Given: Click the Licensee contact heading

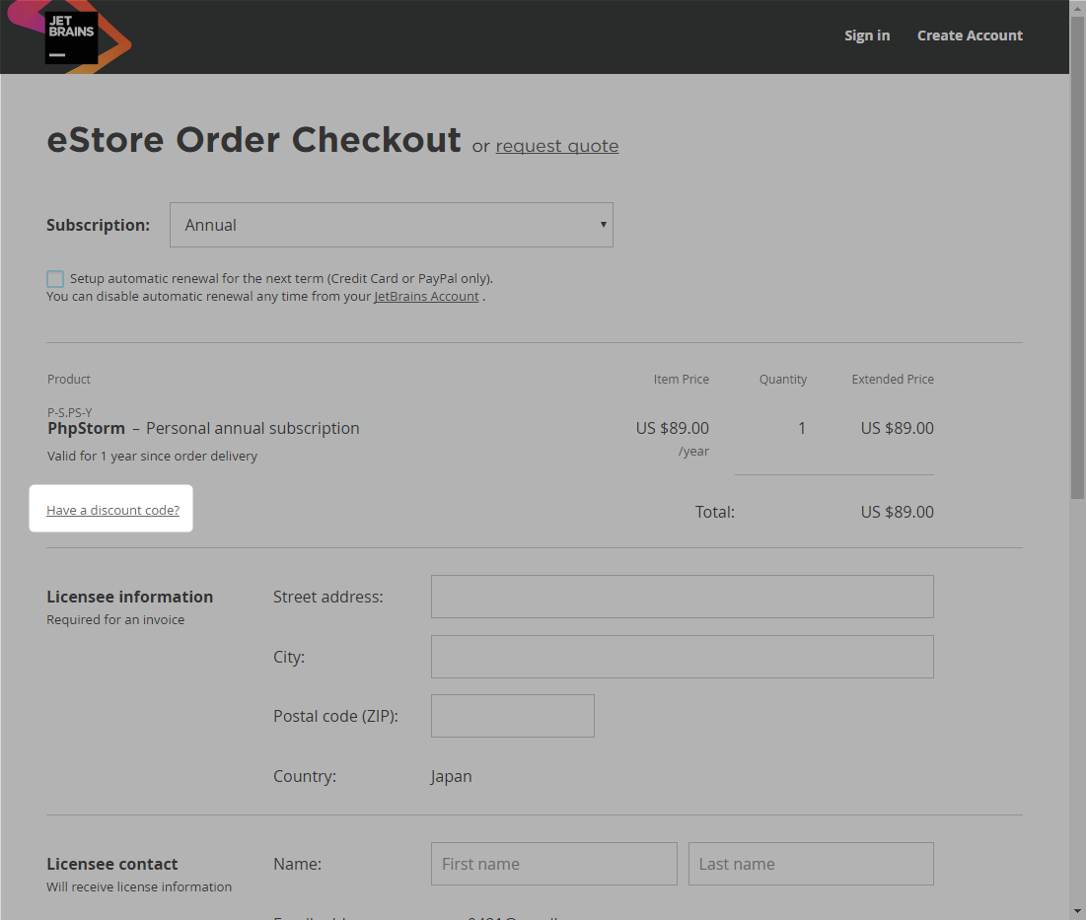Looking at the screenshot, I should click(112, 864).
